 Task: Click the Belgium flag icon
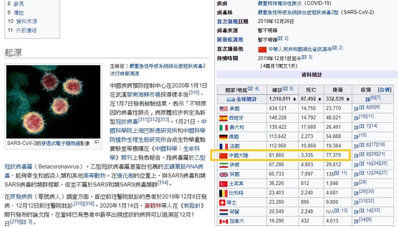(x=223, y=193)
